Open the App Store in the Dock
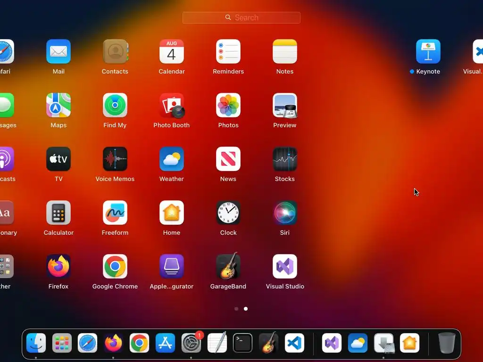 pos(165,343)
